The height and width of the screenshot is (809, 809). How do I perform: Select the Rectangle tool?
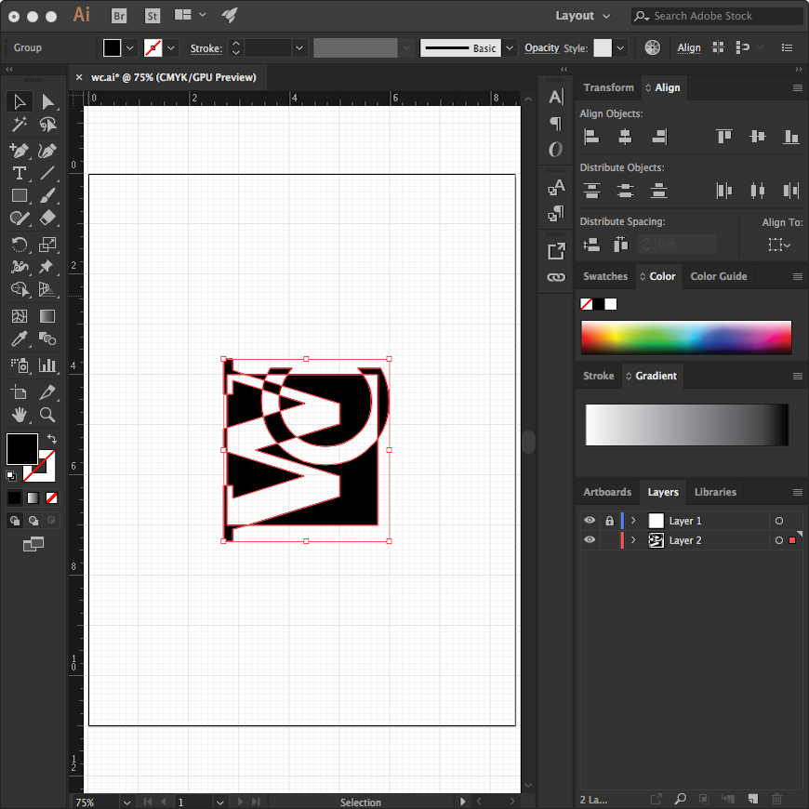tap(19, 196)
